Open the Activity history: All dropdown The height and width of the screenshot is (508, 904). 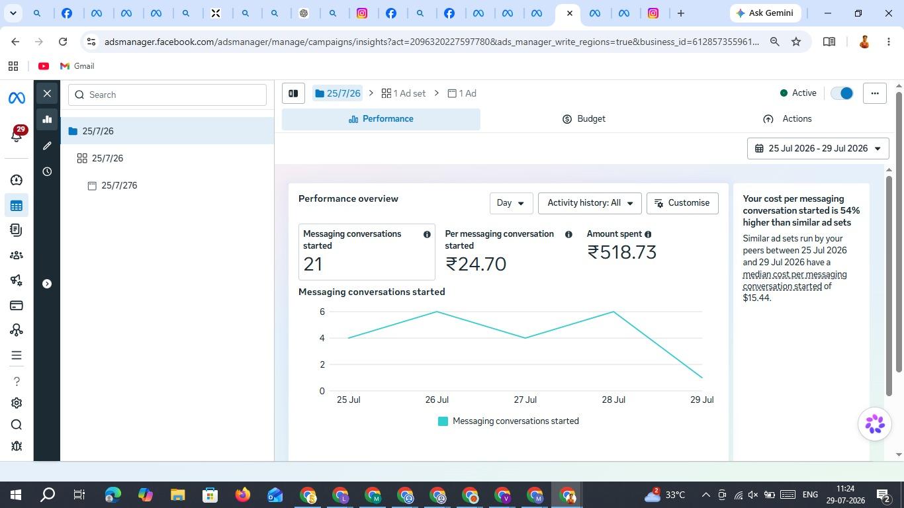[x=590, y=203]
